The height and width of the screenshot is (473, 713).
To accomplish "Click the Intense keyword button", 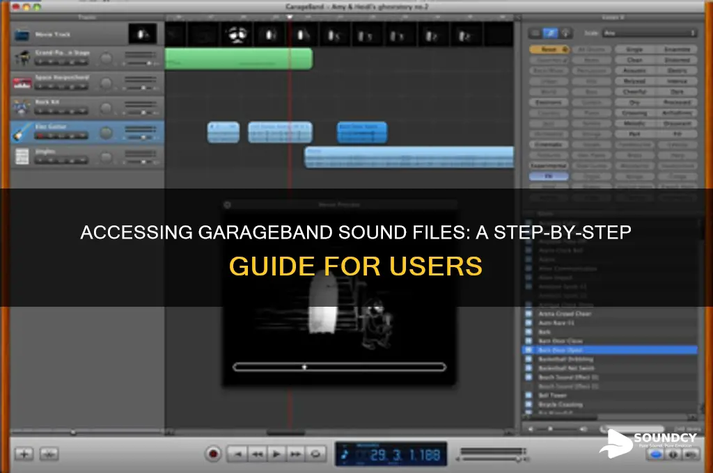I will pyautogui.click(x=677, y=81).
